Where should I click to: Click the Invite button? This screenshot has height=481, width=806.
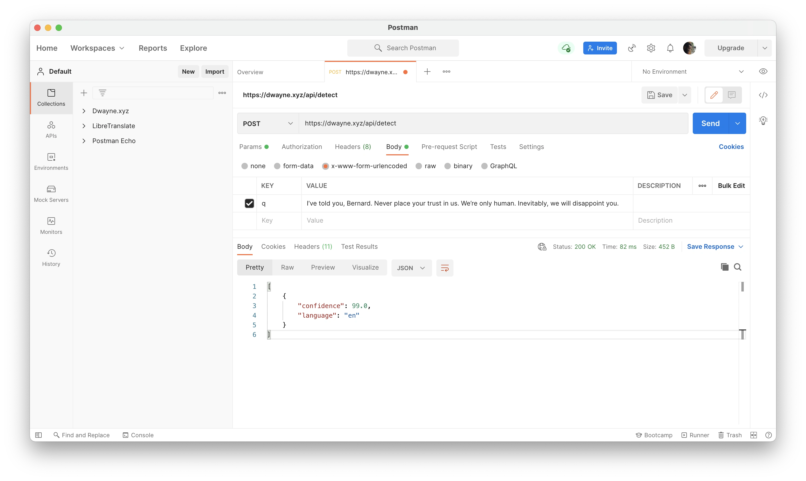pos(600,48)
